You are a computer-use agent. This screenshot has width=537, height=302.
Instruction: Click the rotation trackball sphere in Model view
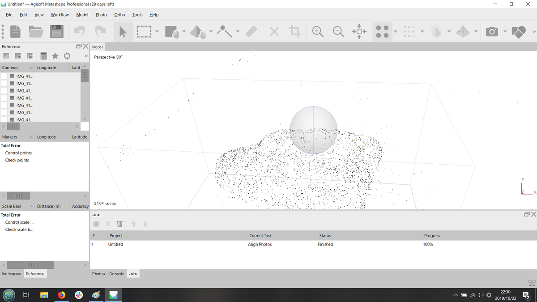(313, 130)
